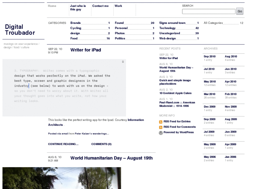Open Apr 2010 archive
The height and width of the screenshot is (189, 253).
click(x=230, y=81)
